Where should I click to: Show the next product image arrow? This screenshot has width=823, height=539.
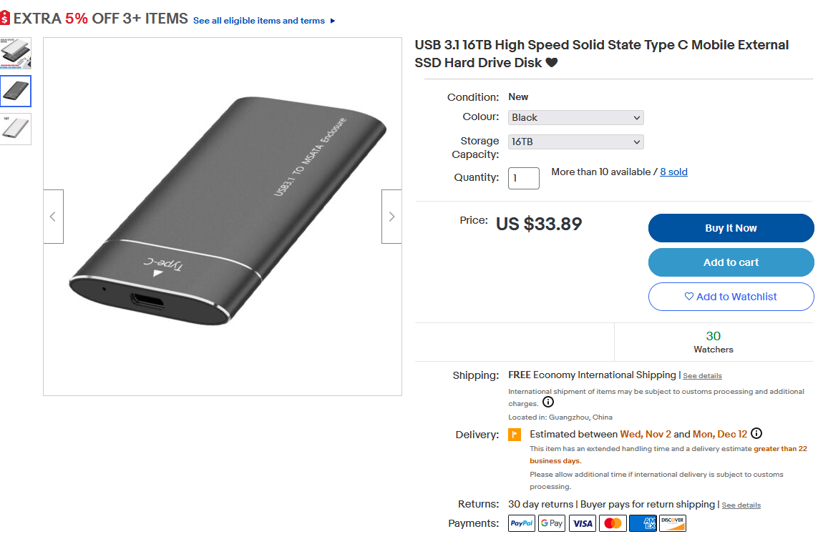pos(391,217)
